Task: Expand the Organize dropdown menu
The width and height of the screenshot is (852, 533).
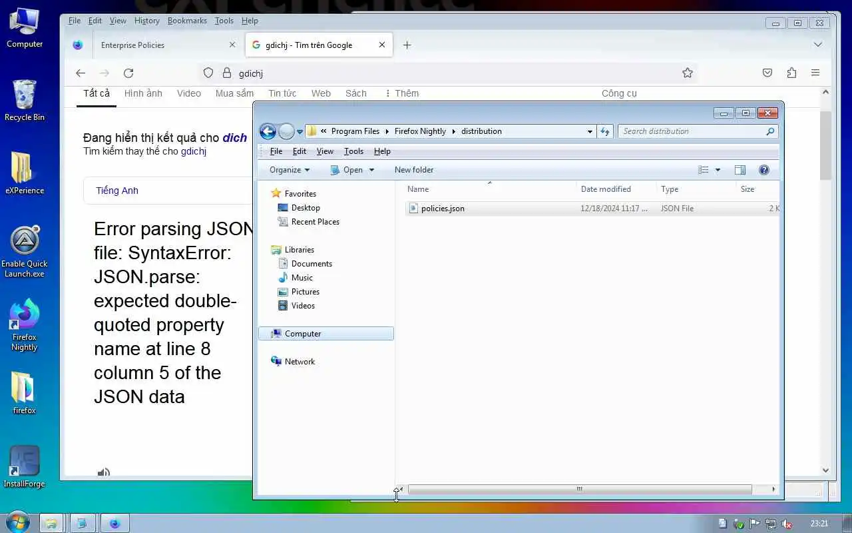Action: pos(290,170)
